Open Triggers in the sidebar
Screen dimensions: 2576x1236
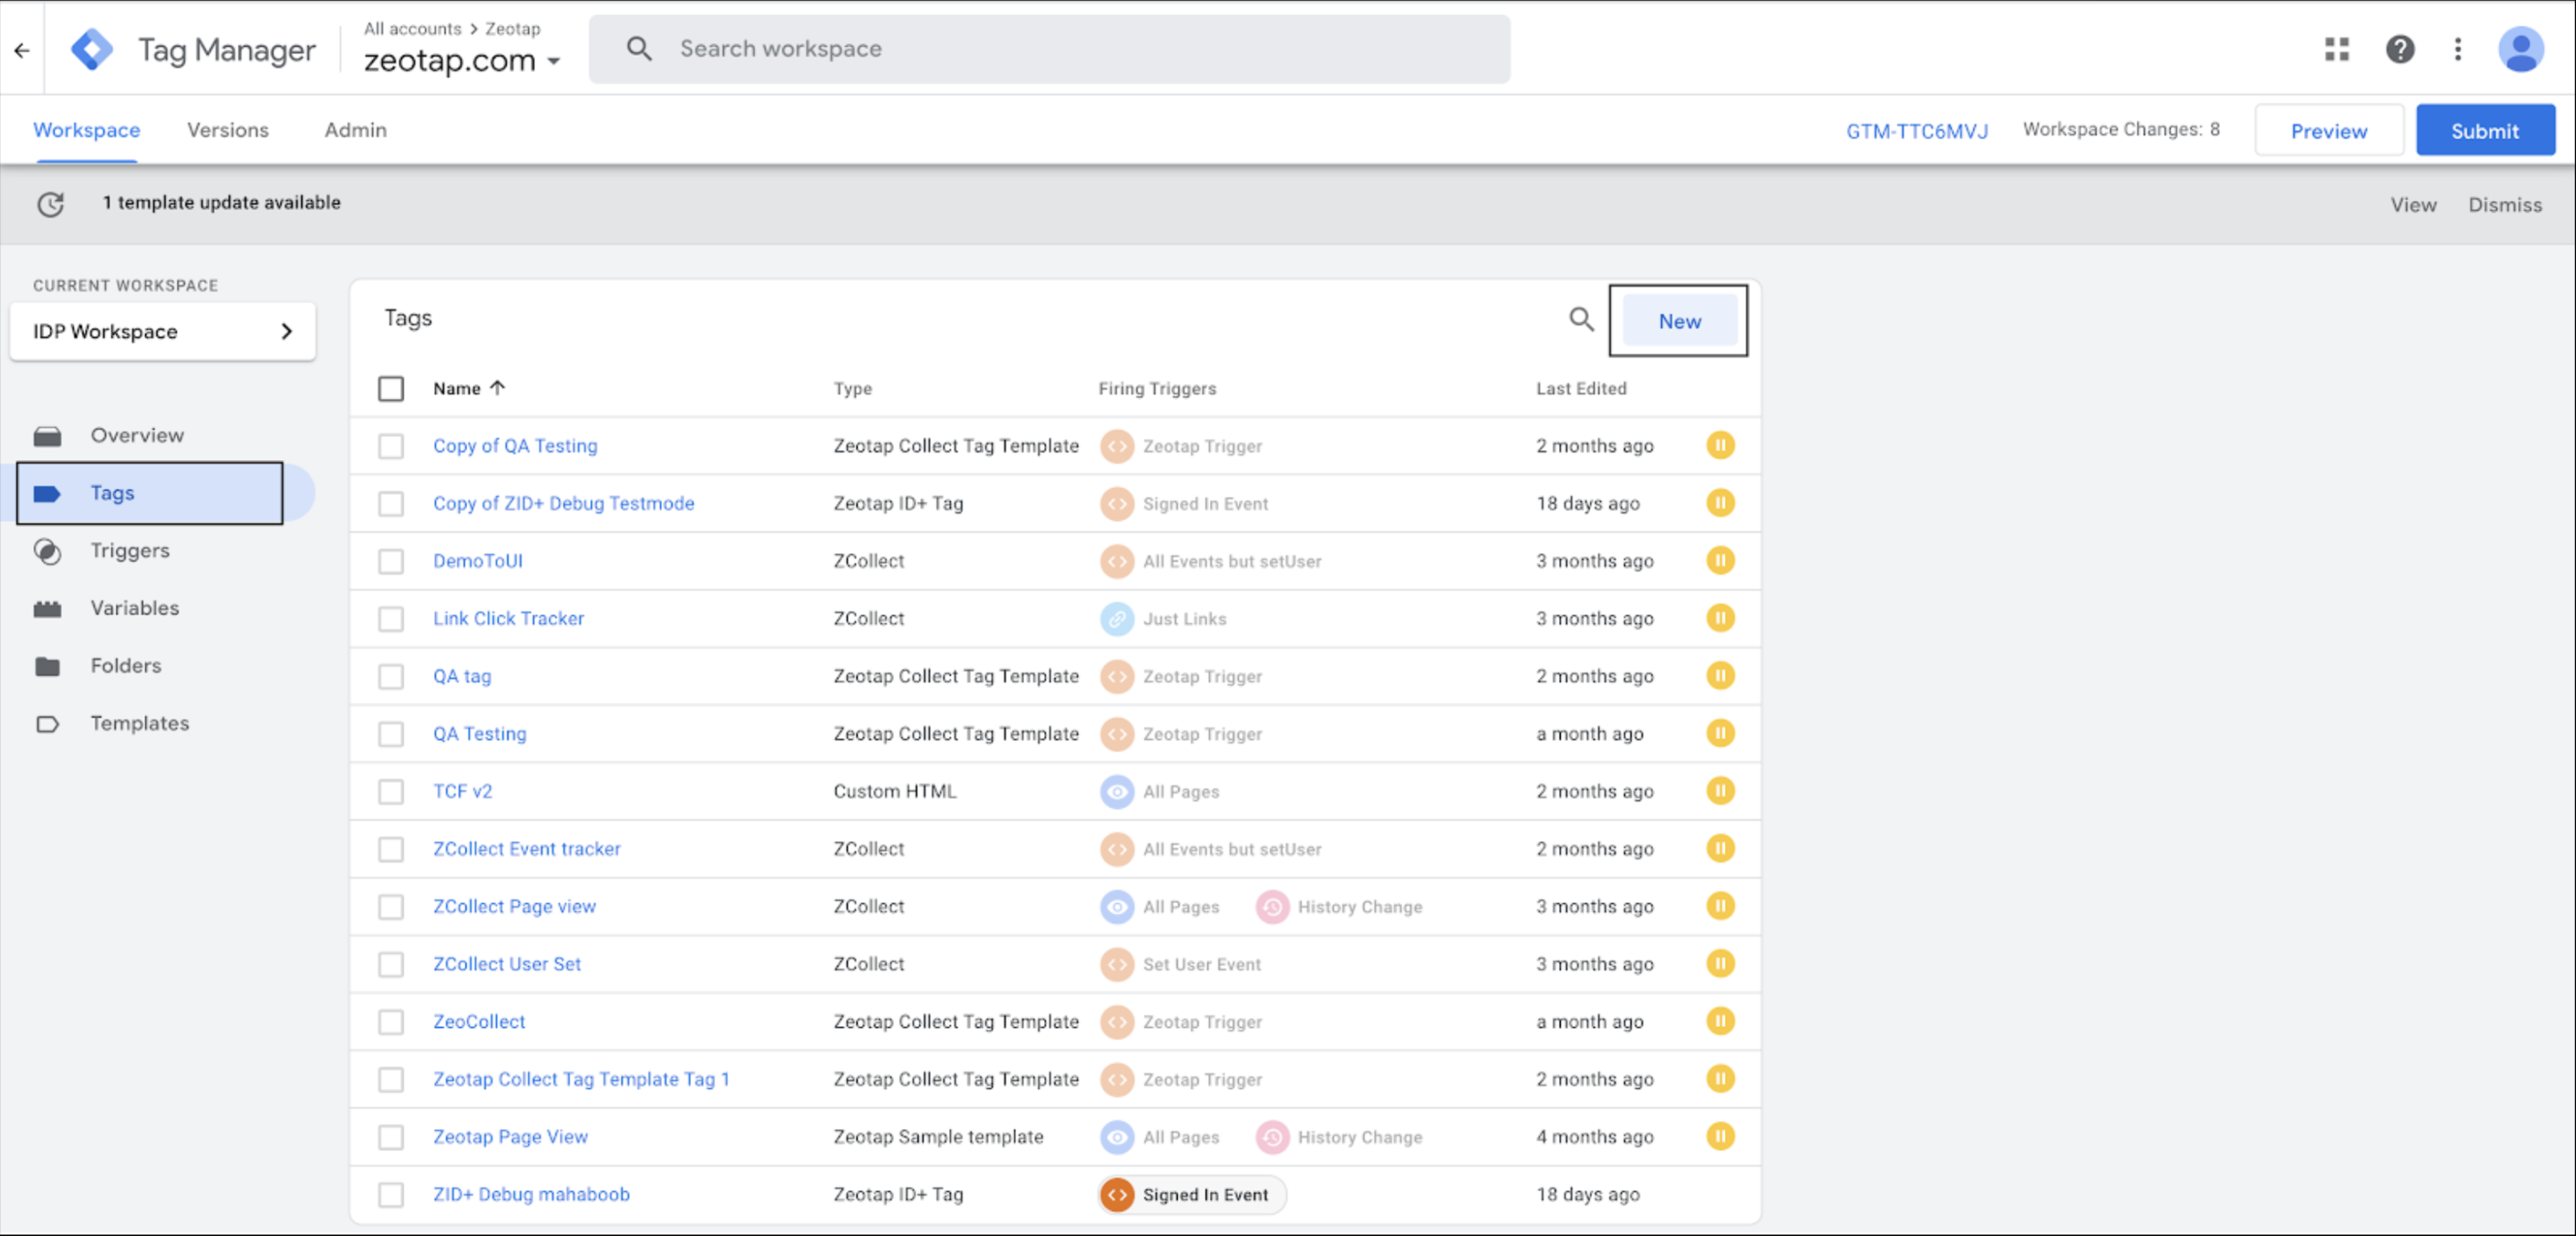[x=130, y=551]
